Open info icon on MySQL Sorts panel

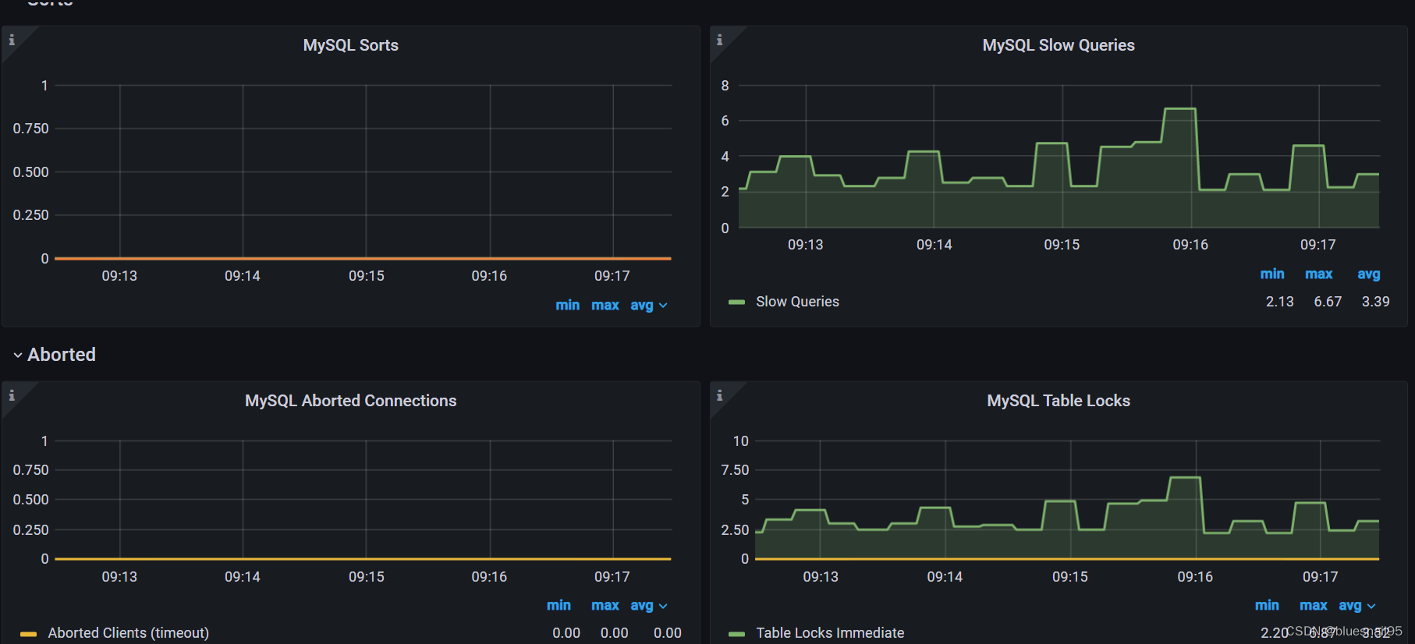coord(12,40)
